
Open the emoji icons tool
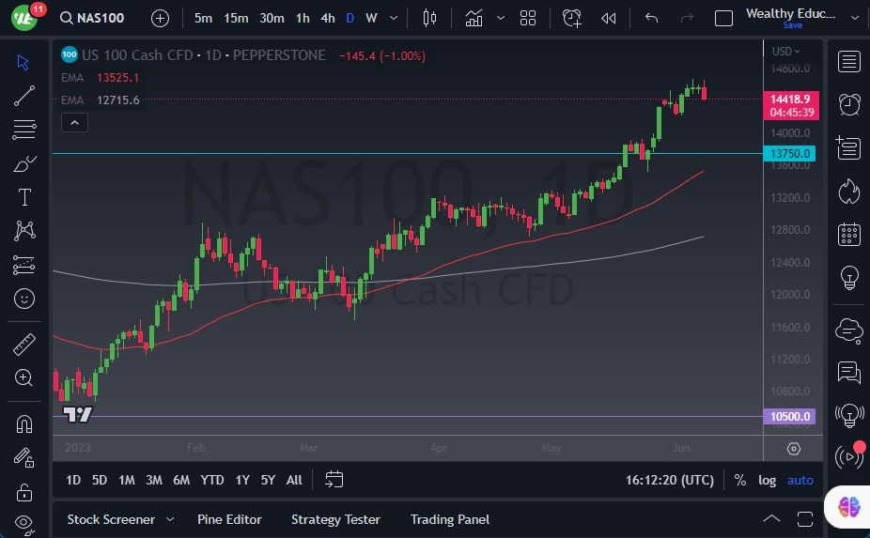coord(24,299)
